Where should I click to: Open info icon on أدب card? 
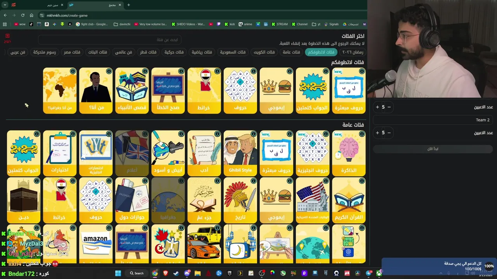pos(217,134)
